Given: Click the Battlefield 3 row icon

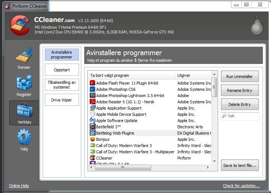Looking at the screenshot, I should pyautogui.click(x=92, y=127).
